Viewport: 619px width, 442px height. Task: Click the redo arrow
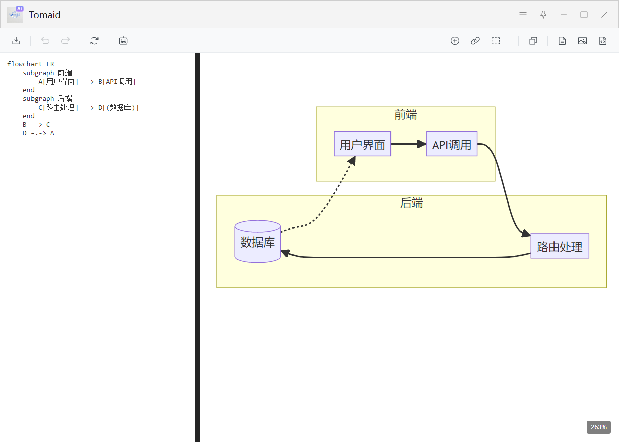(66, 41)
